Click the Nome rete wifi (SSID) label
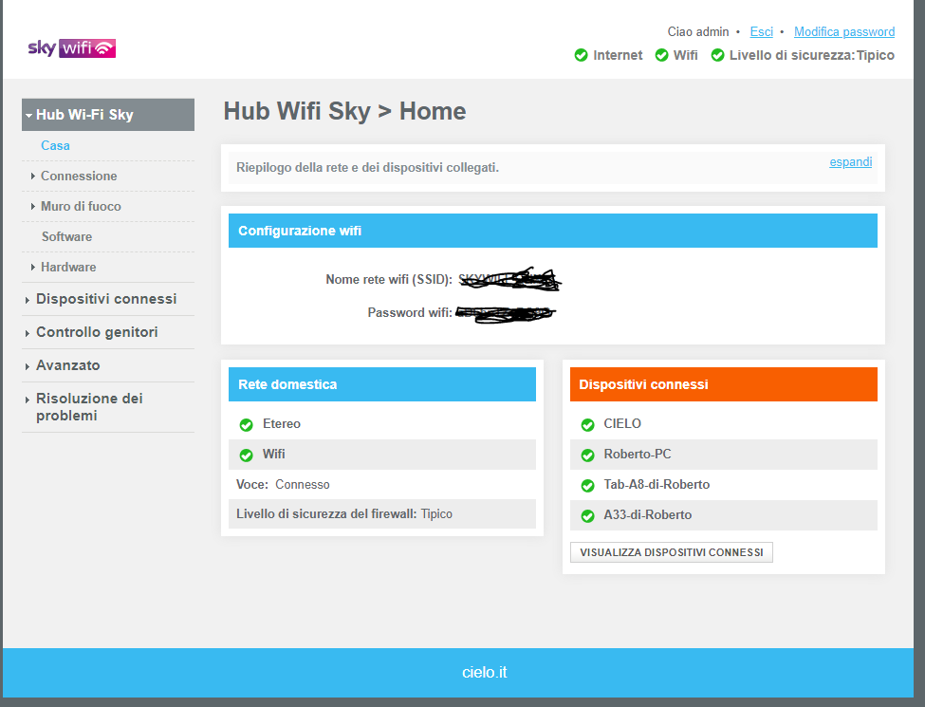The width and height of the screenshot is (925, 707). (389, 279)
